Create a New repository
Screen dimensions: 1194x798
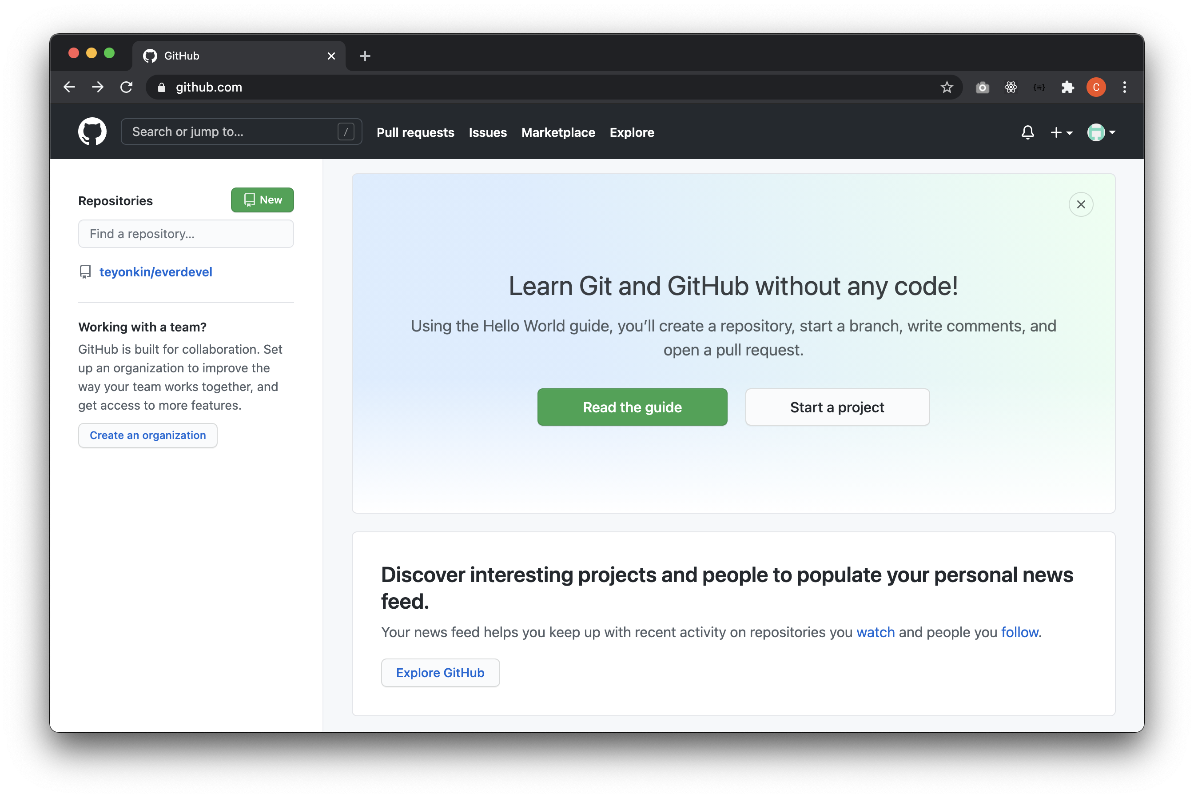tap(262, 200)
